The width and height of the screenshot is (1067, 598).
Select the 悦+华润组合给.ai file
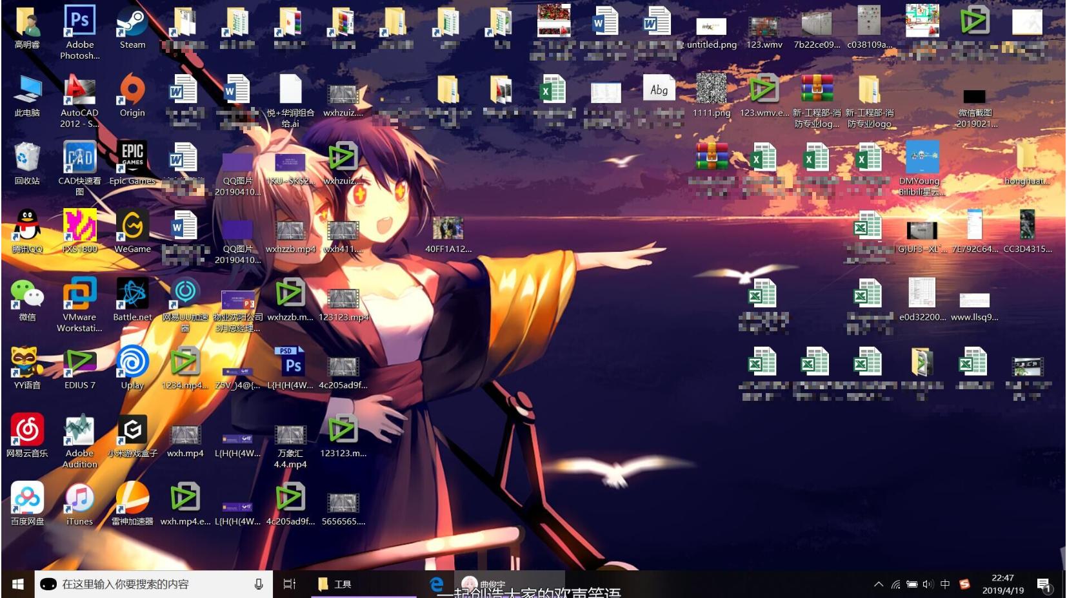(290, 101)
